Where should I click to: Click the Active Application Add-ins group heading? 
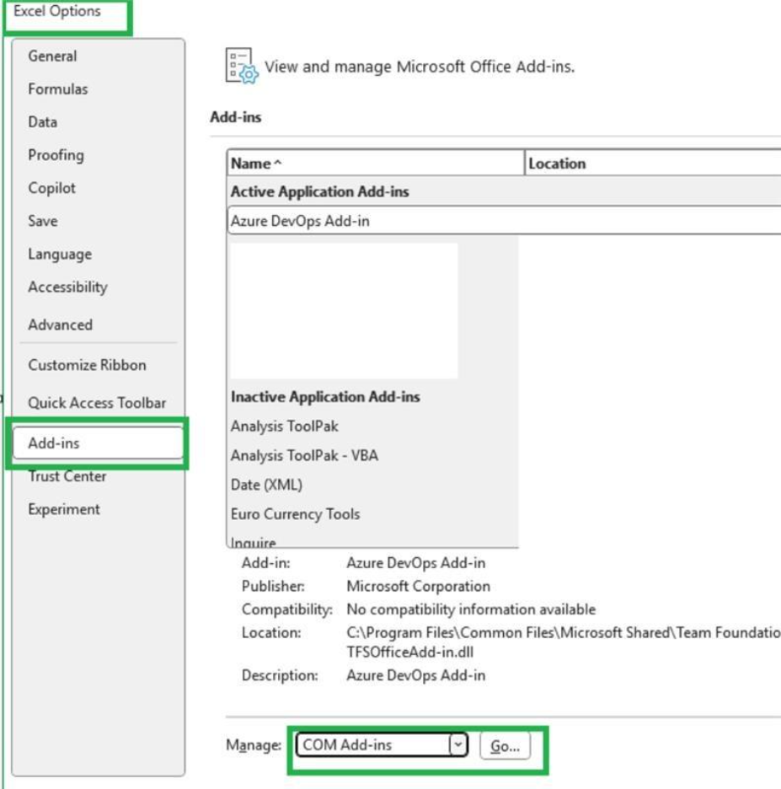[320, 191]
